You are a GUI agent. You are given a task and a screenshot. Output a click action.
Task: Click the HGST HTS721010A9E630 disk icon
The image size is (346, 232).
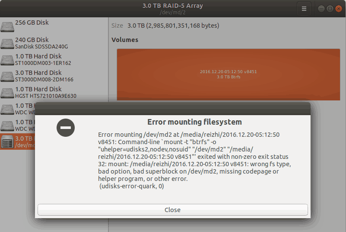click(7, 93)
